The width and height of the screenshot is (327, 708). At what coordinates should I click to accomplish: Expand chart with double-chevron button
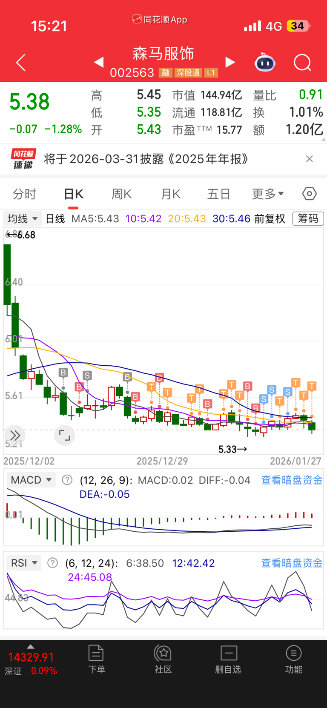coord(15,435)
